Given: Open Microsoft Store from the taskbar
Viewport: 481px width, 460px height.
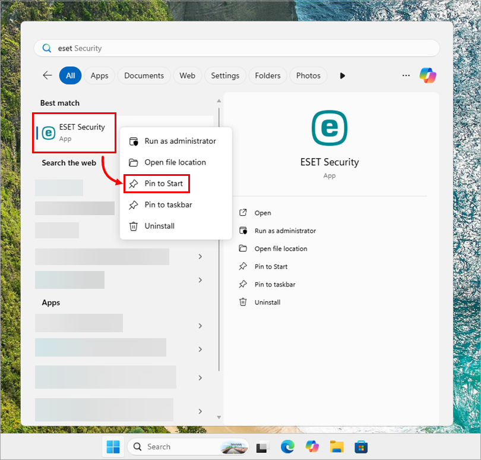Looking at the screenshot, I should 361,446.
